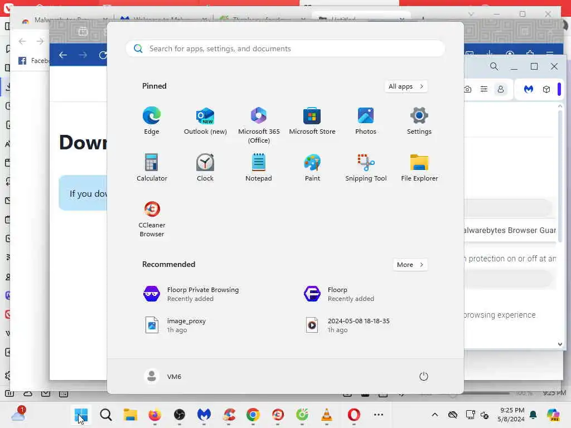571x428 pixels.
Task: Show more taskbar apps overflow
Action: click(379, 415)
